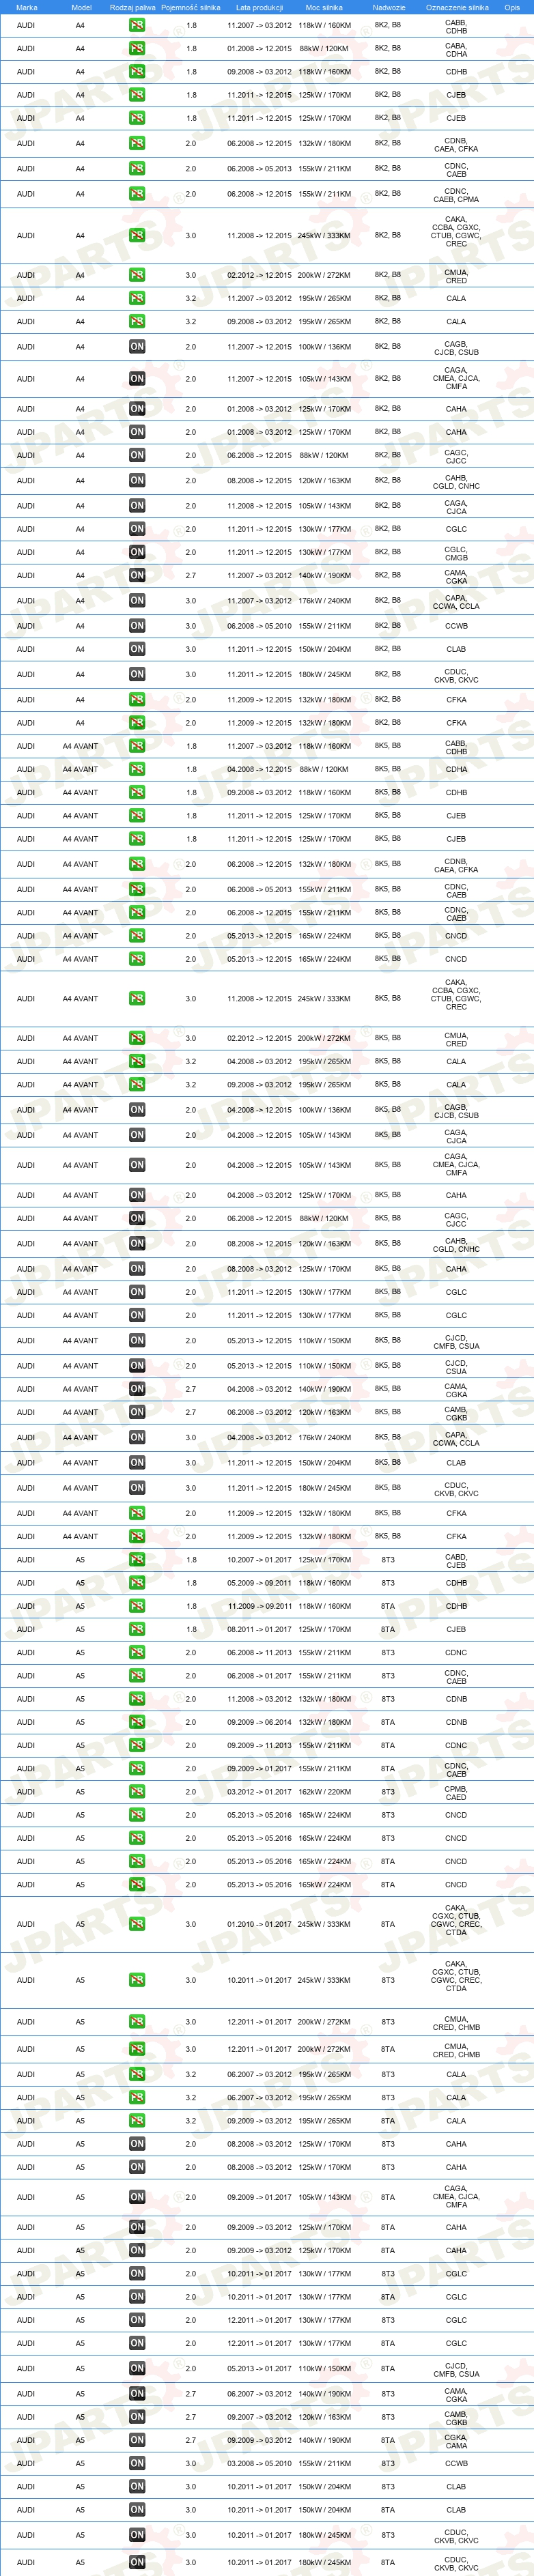The height and width of the screenshot is (2576, 534).
Task: Click the Marka column header
Action: pos(26,7)
